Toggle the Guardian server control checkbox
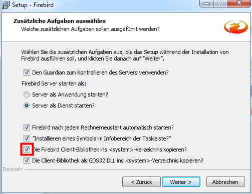Viewport: 252px width, 194px height. (27, 72)
